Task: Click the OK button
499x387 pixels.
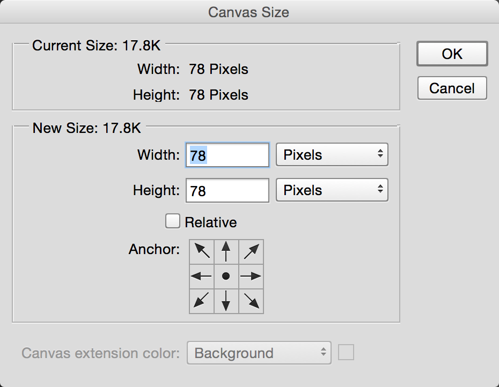Action: [x=452, y=54]
